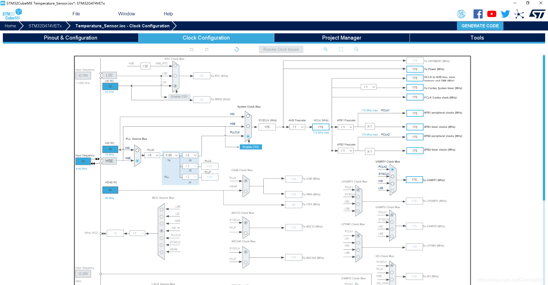Click the redo arrow in clock toolbar
Screen dimensions: 548x285
click(x=207, y=49)
